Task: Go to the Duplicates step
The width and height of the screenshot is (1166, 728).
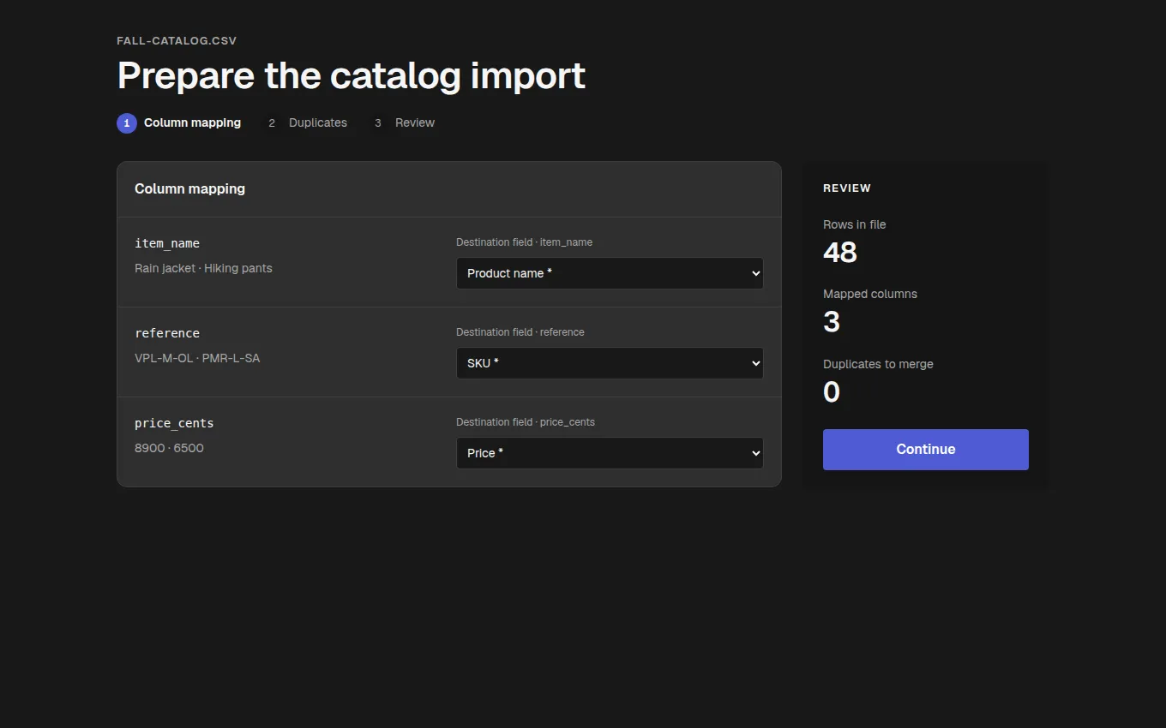Action: point(305,123)
